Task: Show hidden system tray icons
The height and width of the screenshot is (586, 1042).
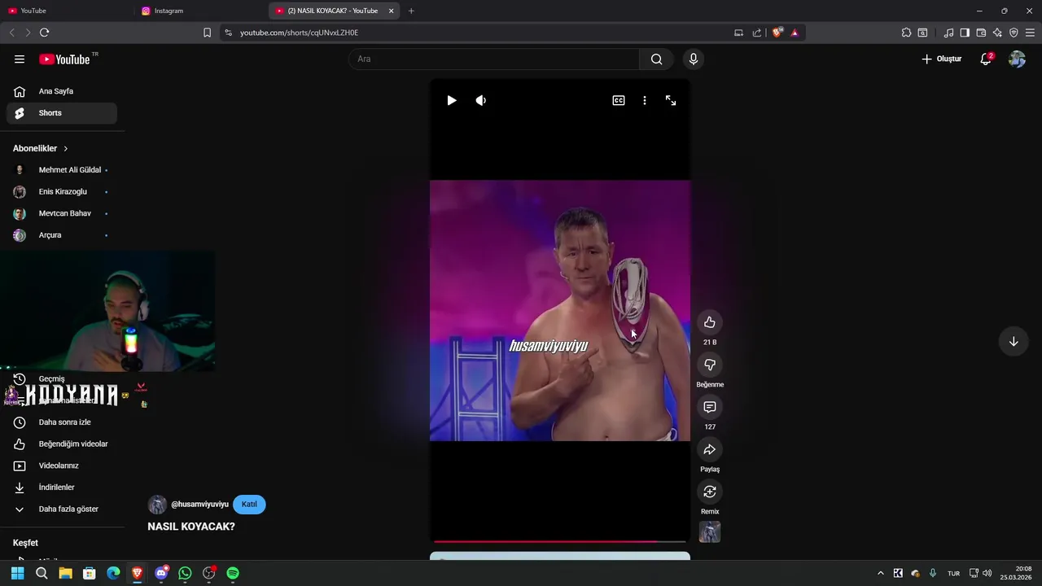Action: [x=880, y=573]
